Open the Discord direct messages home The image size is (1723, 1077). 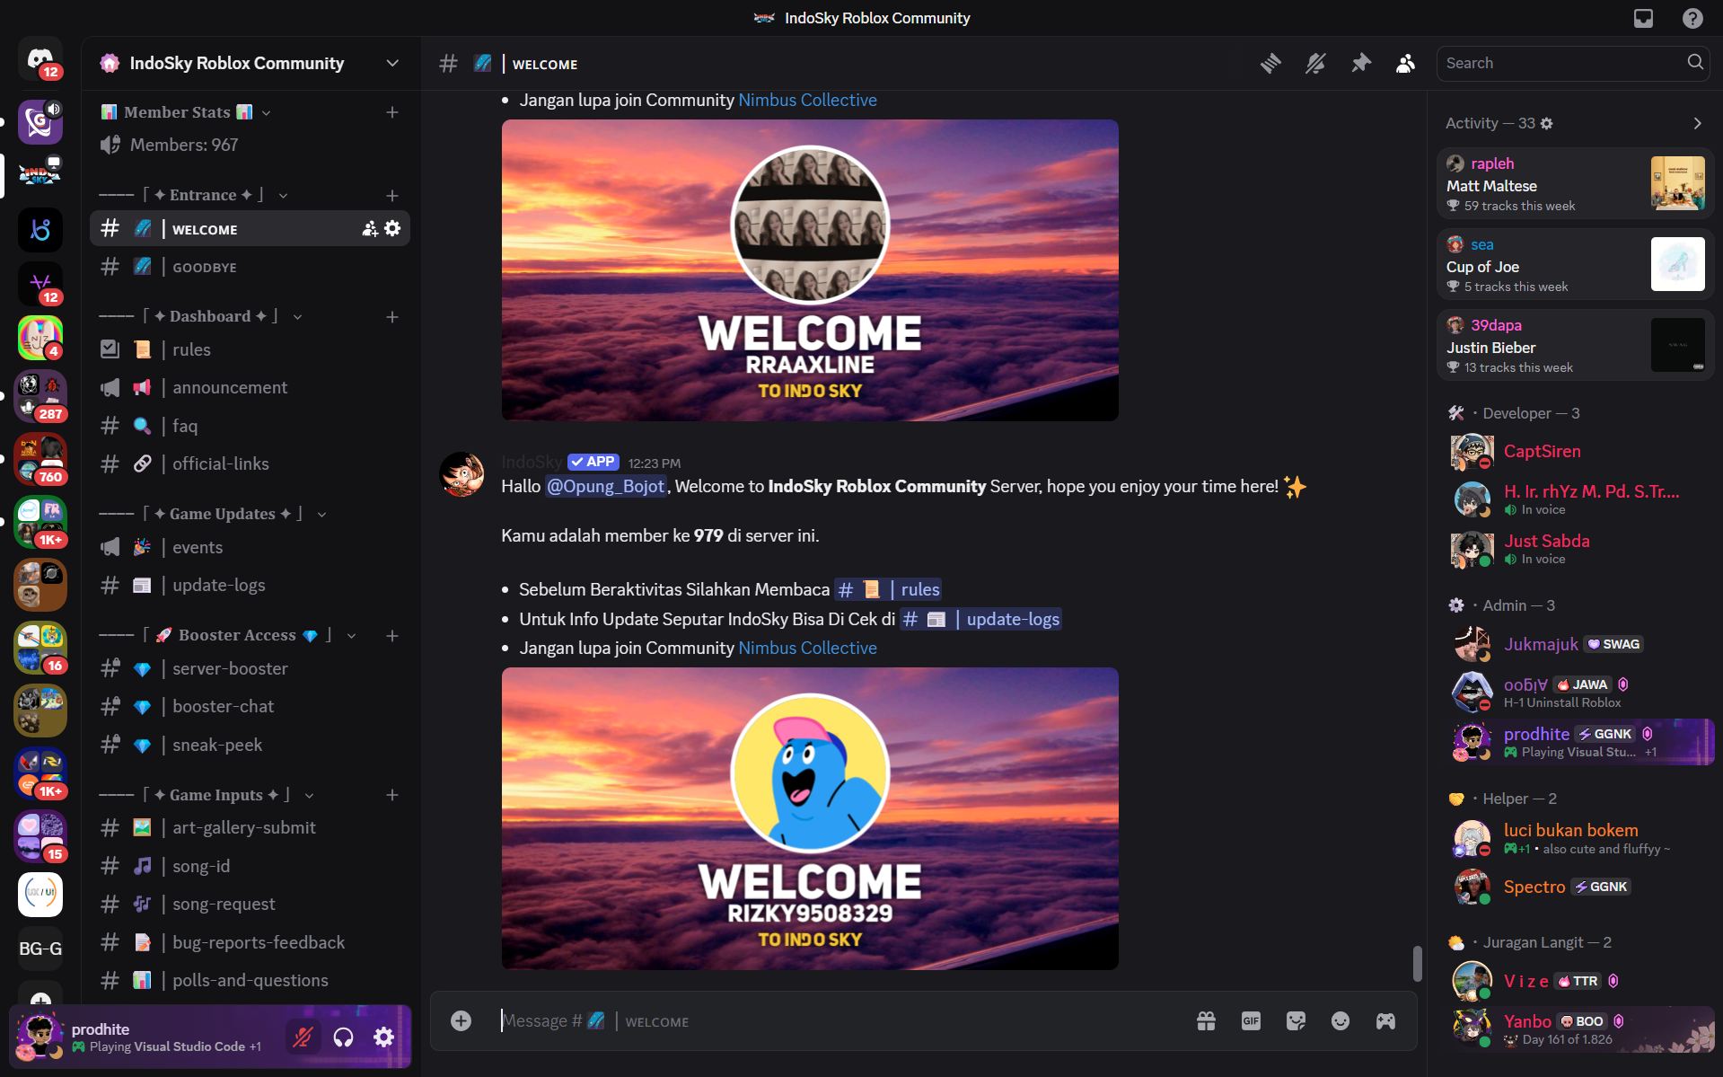tap(40, 60)
